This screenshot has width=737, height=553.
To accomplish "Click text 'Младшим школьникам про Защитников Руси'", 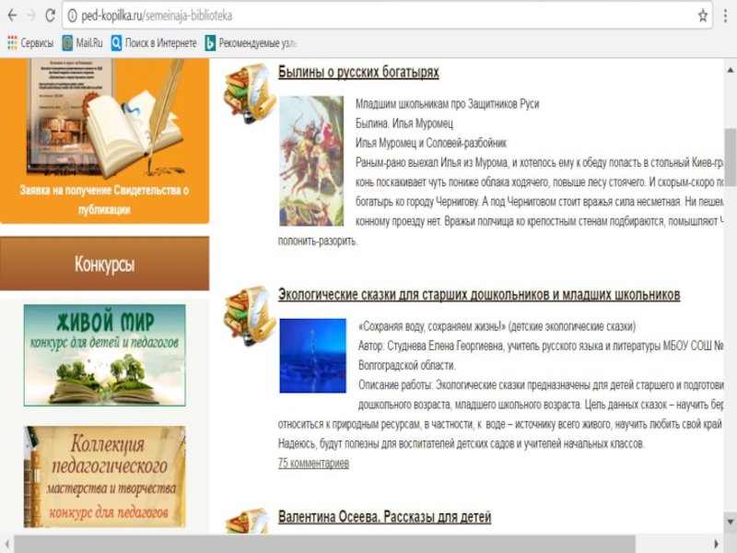I will pyautogui.click(x=447, y=104).
